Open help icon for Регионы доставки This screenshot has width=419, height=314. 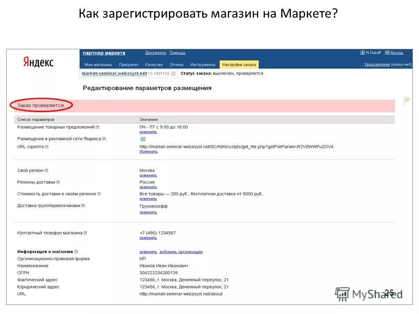coord(58,182)
